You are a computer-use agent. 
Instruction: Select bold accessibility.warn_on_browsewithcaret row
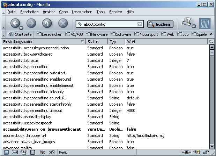click(x=105, y=129)
